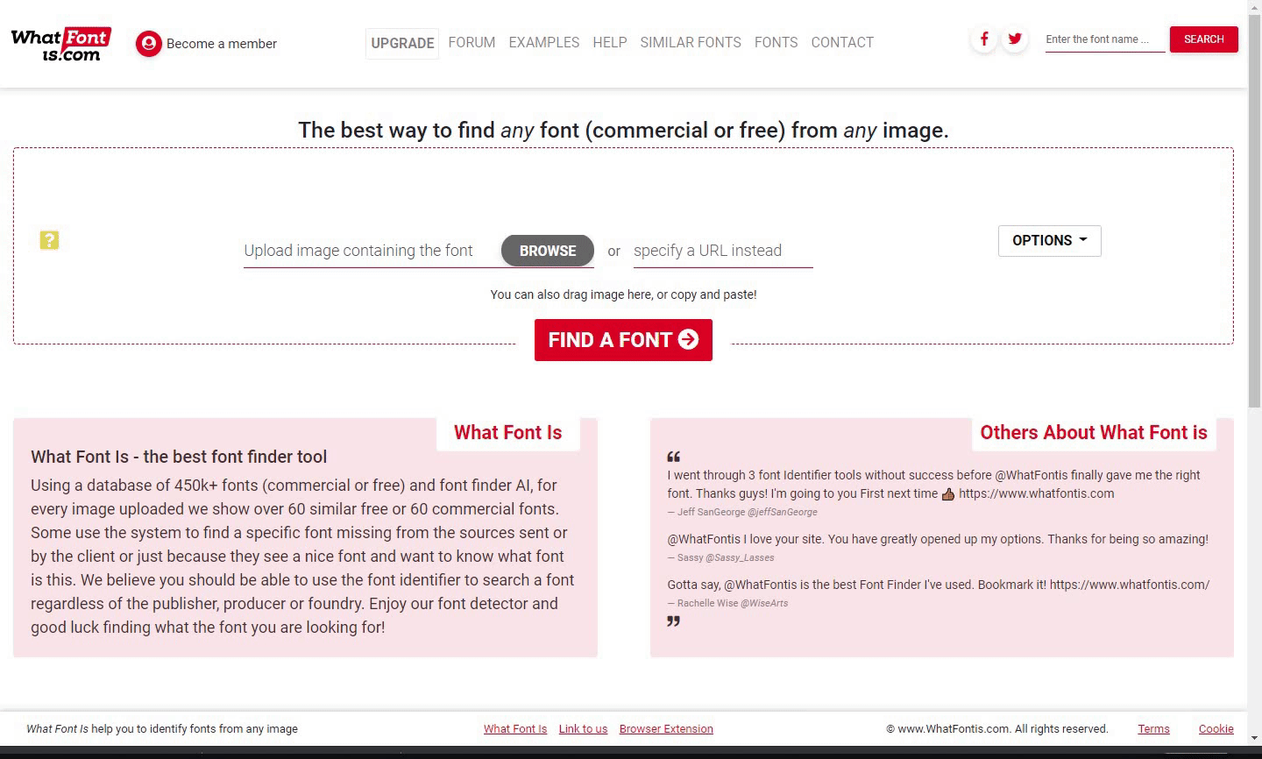Click the "What Font Is" panel heading
Image resolution: width=1262 pixels, height=759 pixels.
tap(507, 433)
